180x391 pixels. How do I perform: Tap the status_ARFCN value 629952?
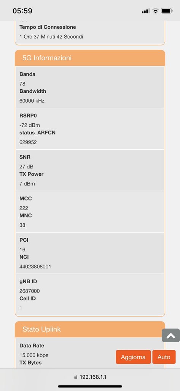(x=28, y=142)
